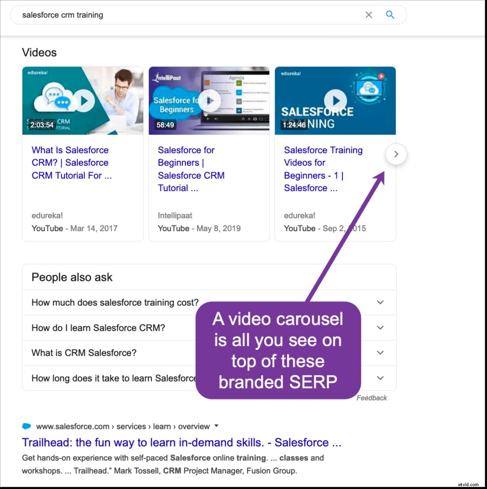The height and width of the screenshot is (489, 487).
Task: Open the Feedback link
Action: coord(371,398)
